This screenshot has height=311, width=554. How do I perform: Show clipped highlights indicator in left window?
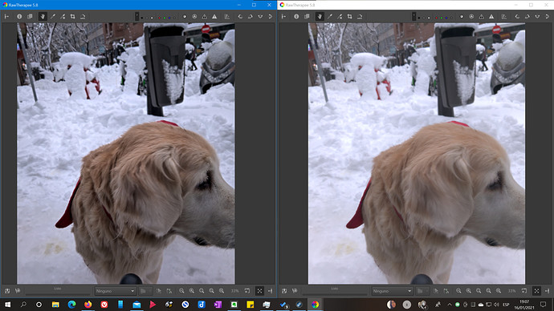(x=214, y=17)
